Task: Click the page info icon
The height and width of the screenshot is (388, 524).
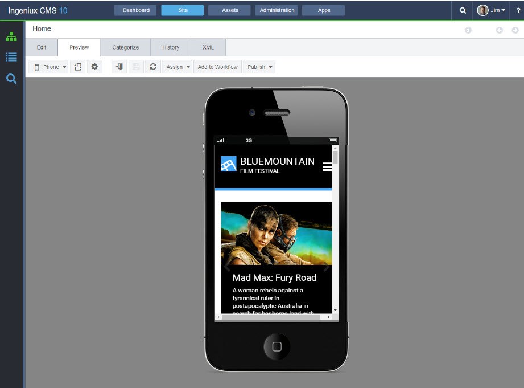Action: 468,30
